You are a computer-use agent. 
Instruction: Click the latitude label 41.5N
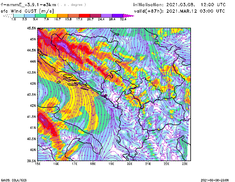(31, 117)
